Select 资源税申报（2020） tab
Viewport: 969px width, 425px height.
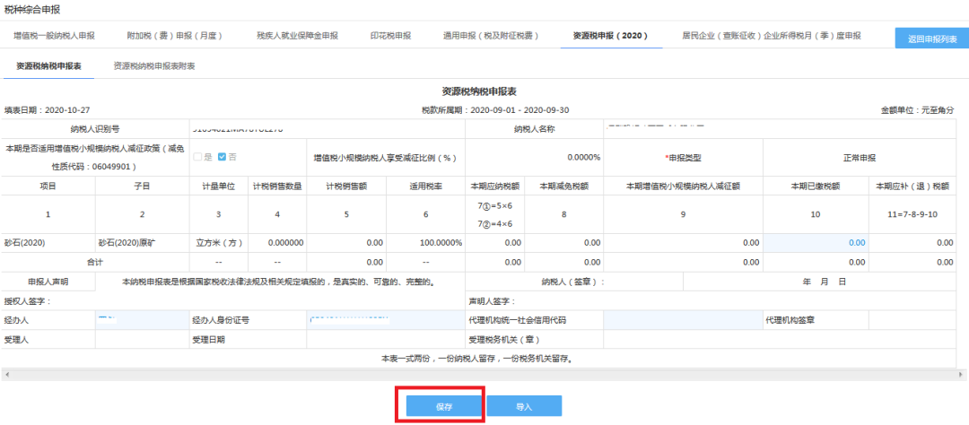(611, 36)
